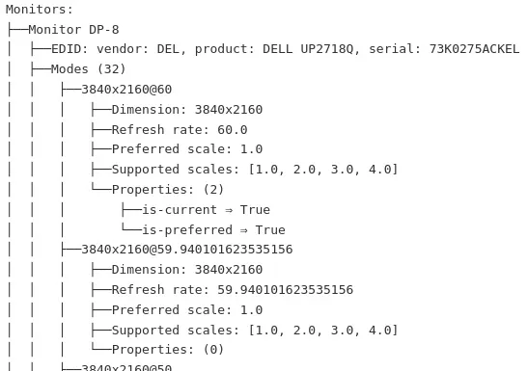
Task: Click the EDID vendor DEL line
Action: tap(285, 49)
